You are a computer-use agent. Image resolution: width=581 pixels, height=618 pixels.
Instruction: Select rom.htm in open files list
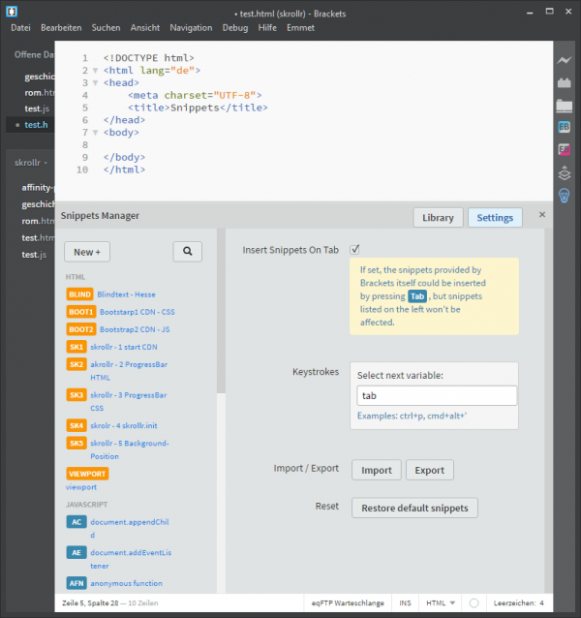coord(40,93)
